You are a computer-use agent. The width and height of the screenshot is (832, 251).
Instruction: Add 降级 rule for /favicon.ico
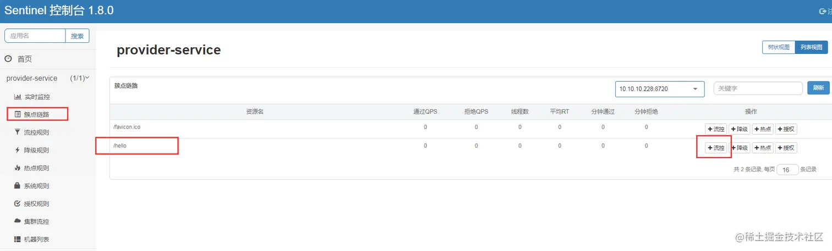(740, 129)
